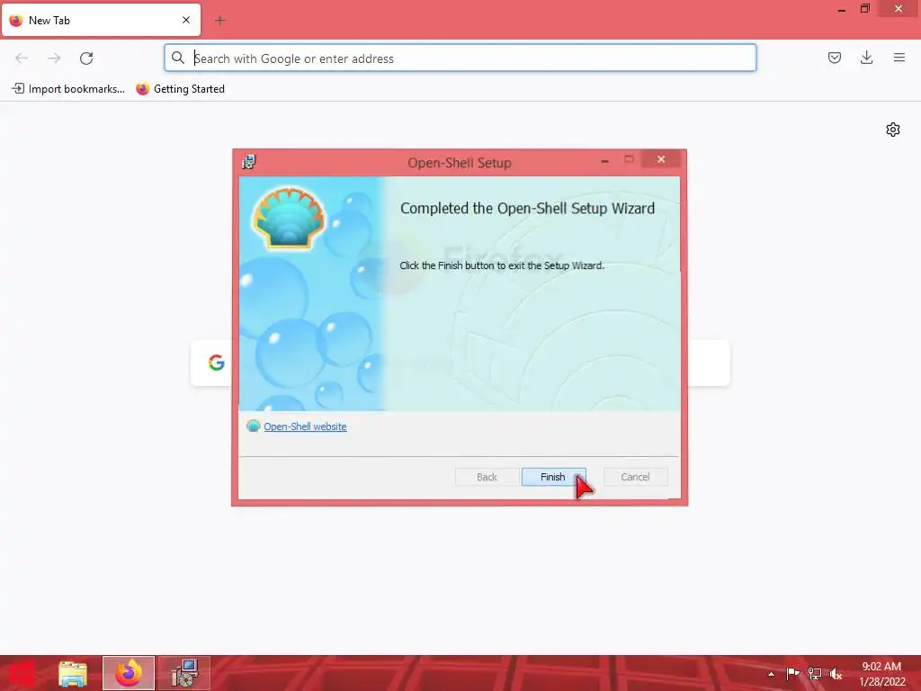The width and height of the screenshot is (921, 691).
Task: Open the Open-Shell website link
Action: click(x=305, y=426)
